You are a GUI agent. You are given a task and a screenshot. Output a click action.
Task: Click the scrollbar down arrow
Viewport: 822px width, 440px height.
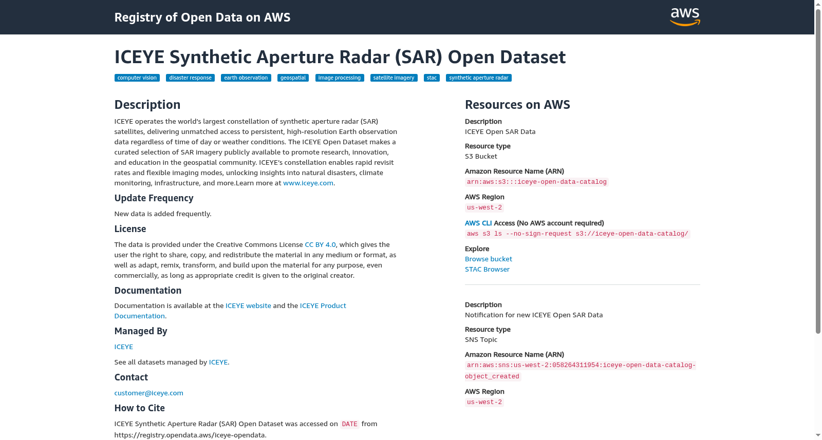pos(818,435)
